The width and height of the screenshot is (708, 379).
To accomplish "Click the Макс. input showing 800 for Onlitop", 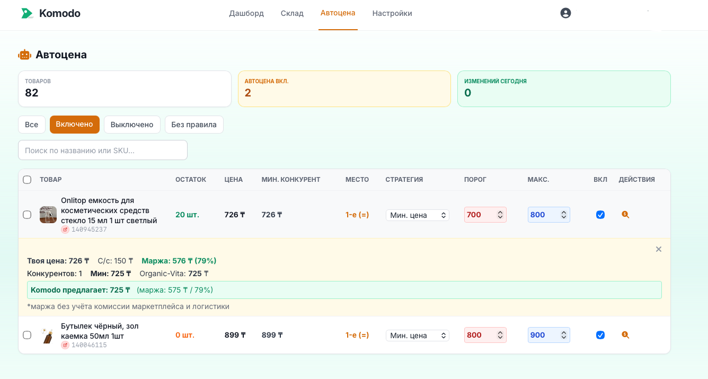I will click(x=549, y=215).
